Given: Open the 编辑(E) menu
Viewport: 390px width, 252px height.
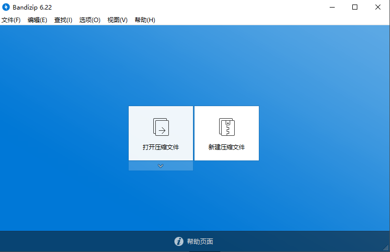Looking at the screenshot, I should click(x=37, y=20).
